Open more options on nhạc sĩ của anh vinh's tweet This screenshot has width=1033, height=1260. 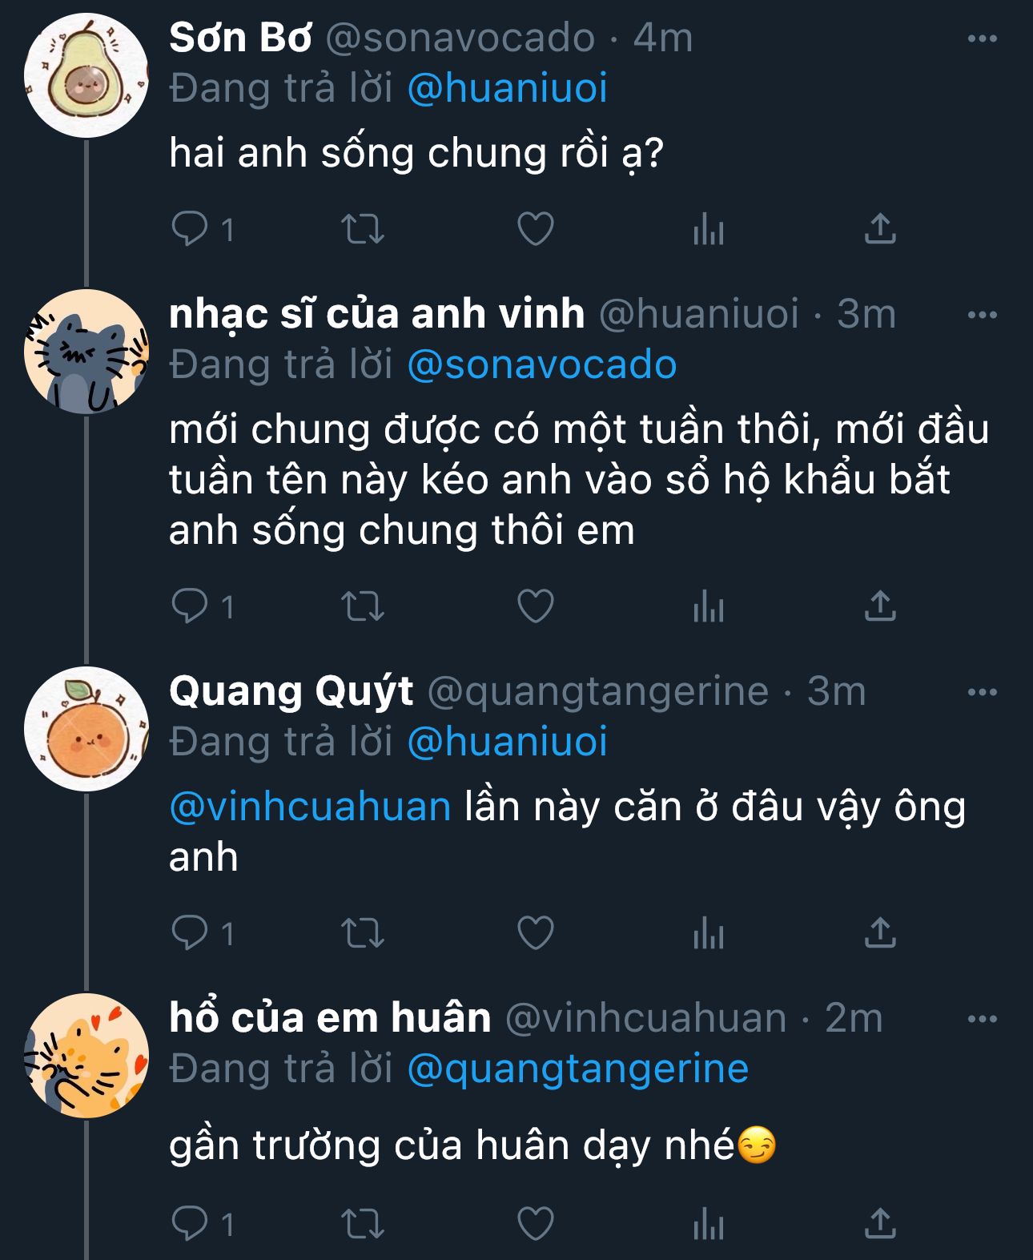[982, 315]
